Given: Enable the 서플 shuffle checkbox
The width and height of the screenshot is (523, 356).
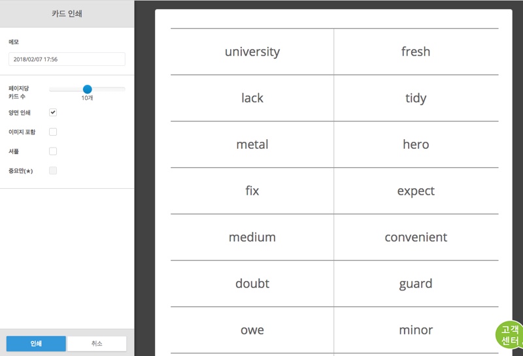Looking at the screenshot, I should pos(53,151).
